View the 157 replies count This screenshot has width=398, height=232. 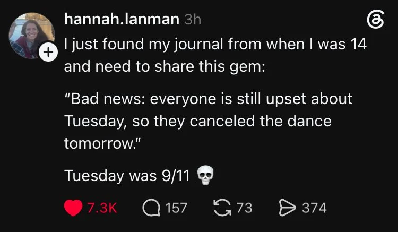(176, 208)
